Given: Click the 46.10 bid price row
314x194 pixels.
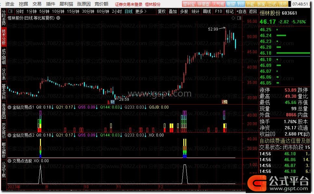Looking at the screenshot, I should click(x=284, y=59).
